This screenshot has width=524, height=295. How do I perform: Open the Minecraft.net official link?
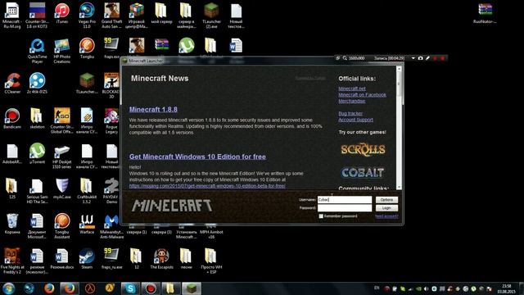click(352, 88)
